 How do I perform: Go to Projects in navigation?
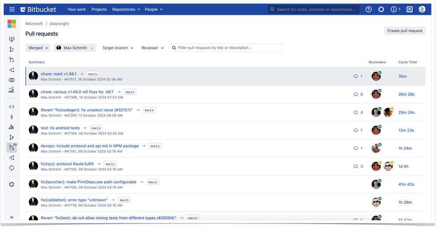pyautogui.click(x=99, y=10)
